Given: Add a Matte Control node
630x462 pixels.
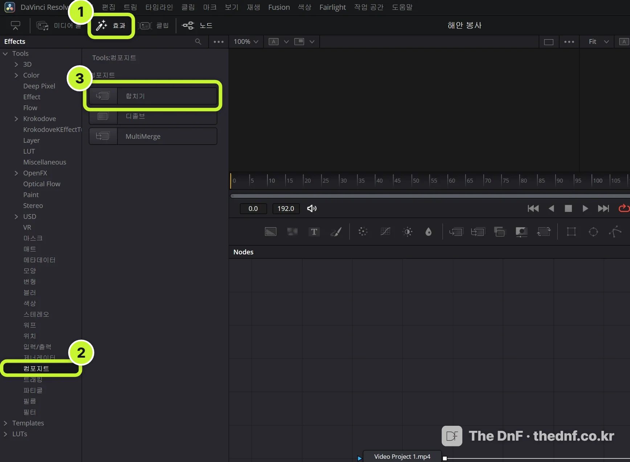Looking at the screenshot, I should [521, 232].
